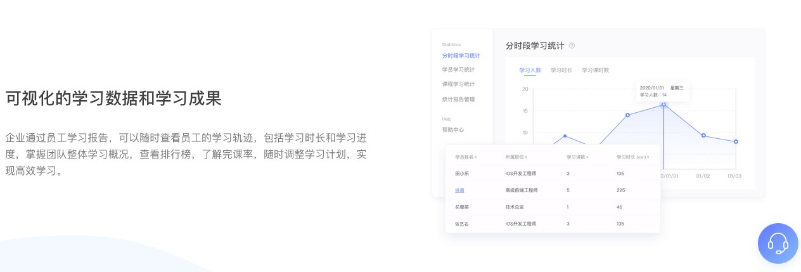
Task: Click the y-axis label 20
Action: pyautogui.click(x=525, y=89)
